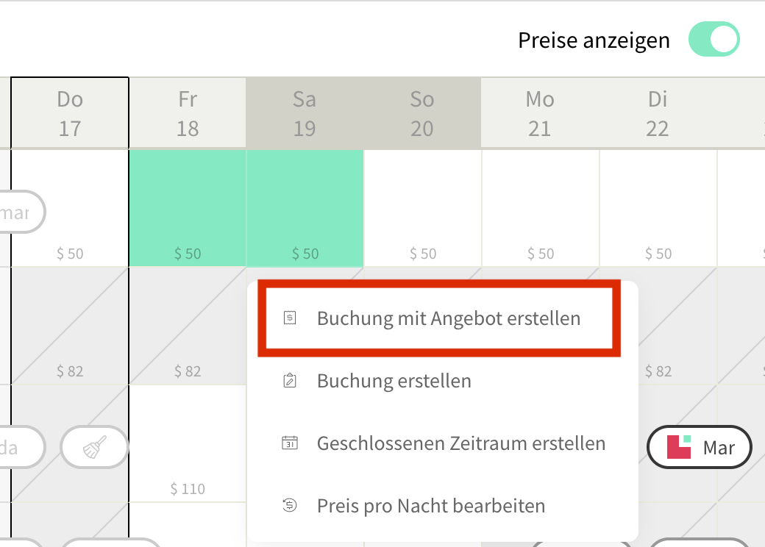Click the green selected Friday $ 50 cell
This screenshot has width=765, height=547.
point(188,208)
